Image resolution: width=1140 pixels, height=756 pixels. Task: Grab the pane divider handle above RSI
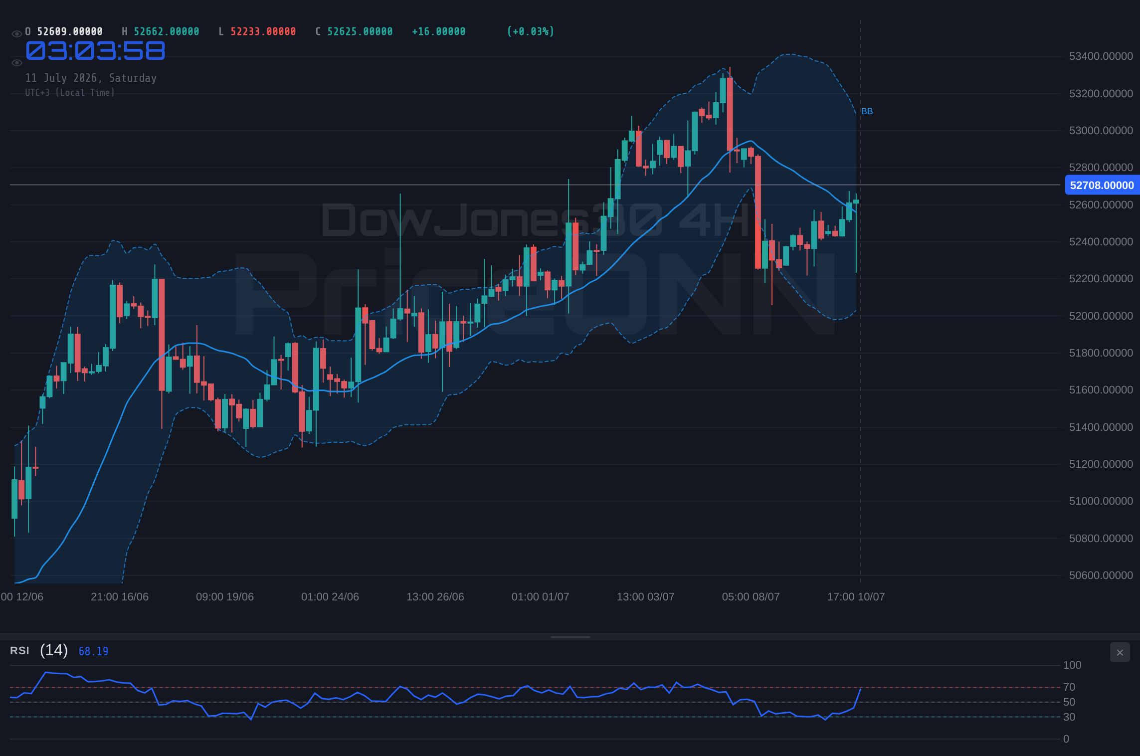click(x=570, y=637)
